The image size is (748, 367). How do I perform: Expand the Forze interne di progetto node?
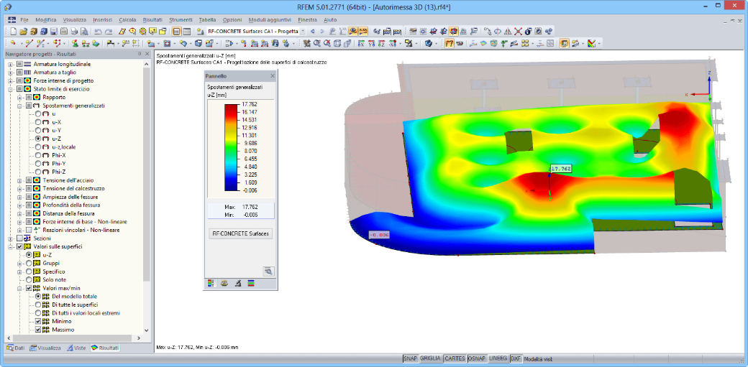11,80
